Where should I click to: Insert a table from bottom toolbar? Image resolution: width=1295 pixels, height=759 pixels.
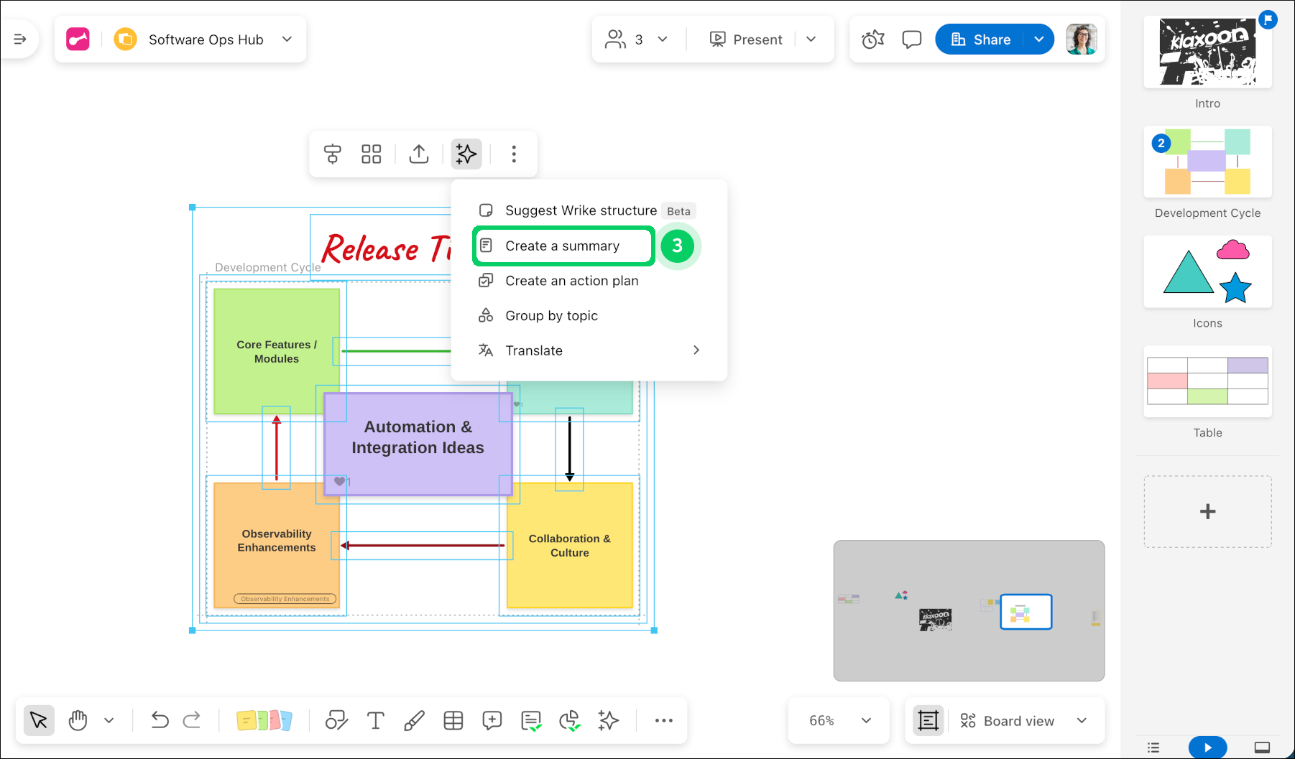pyautogui.click(x=453, y=720)
